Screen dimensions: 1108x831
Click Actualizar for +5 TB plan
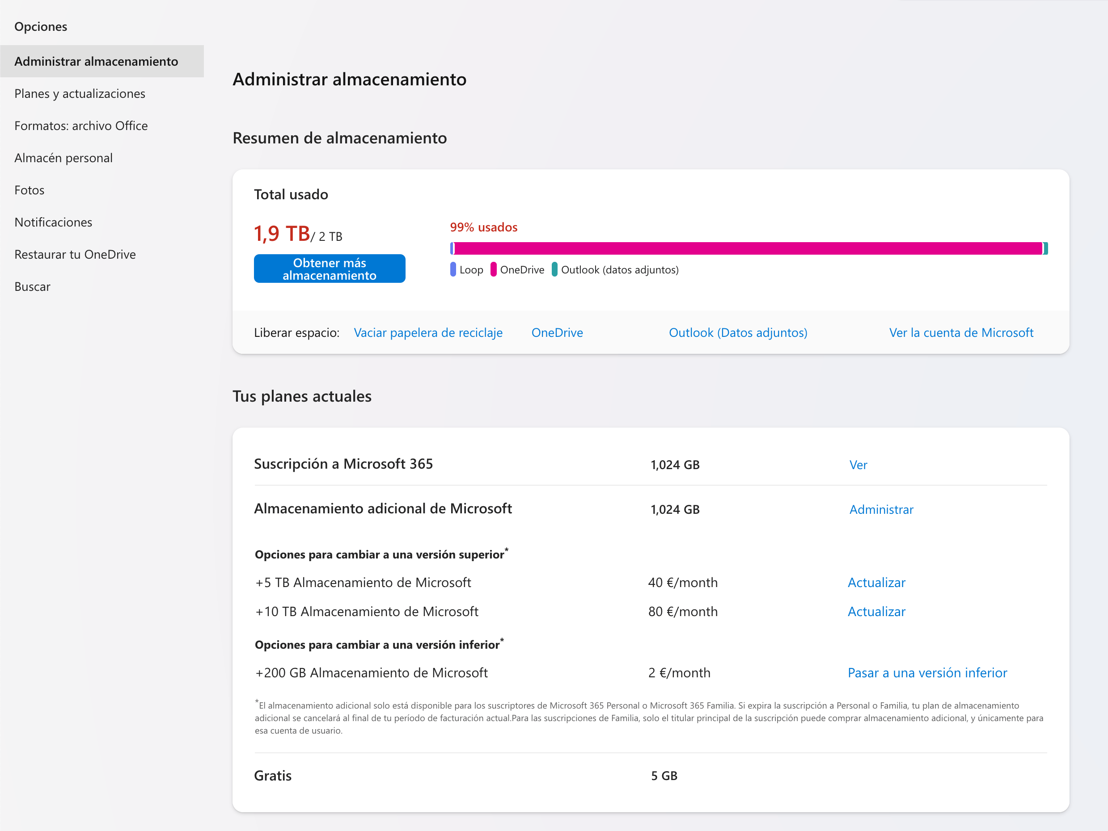(x=876, y=582)
